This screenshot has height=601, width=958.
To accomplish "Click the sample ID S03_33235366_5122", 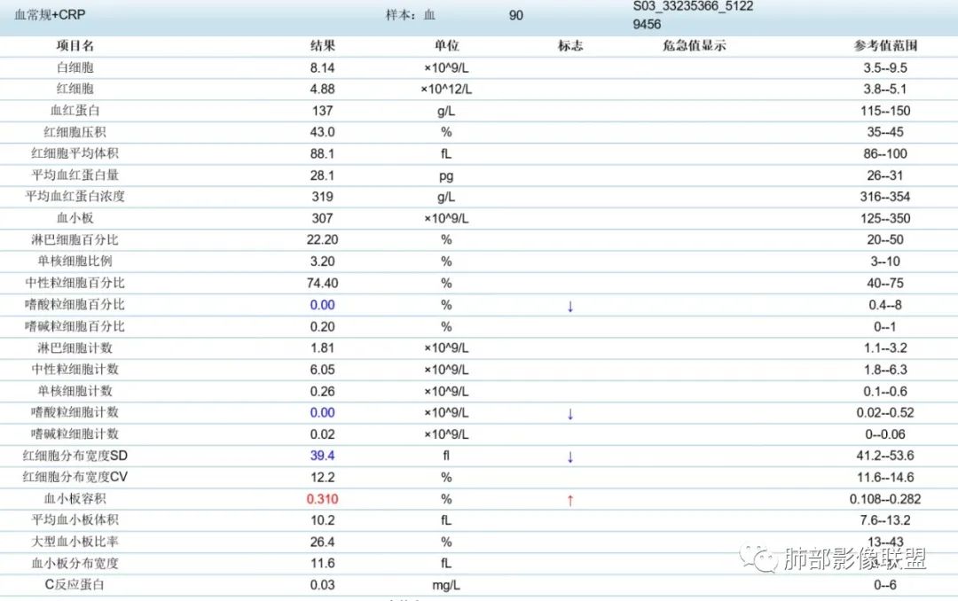I will tap(693, 7).
